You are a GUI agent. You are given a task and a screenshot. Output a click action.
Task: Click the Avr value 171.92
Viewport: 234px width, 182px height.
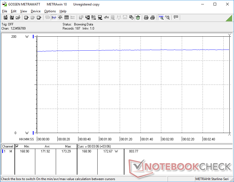point(45,151)
